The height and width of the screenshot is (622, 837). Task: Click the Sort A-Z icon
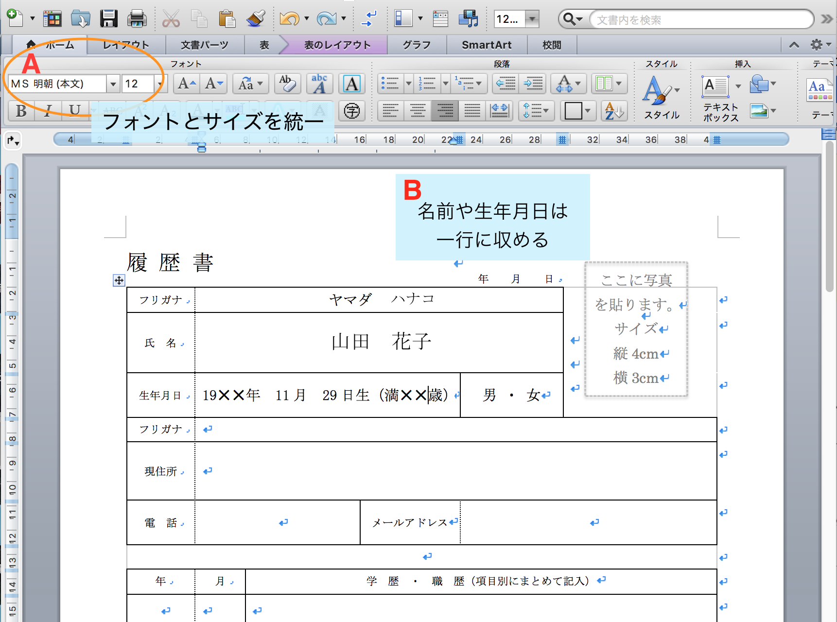[614, 111]
